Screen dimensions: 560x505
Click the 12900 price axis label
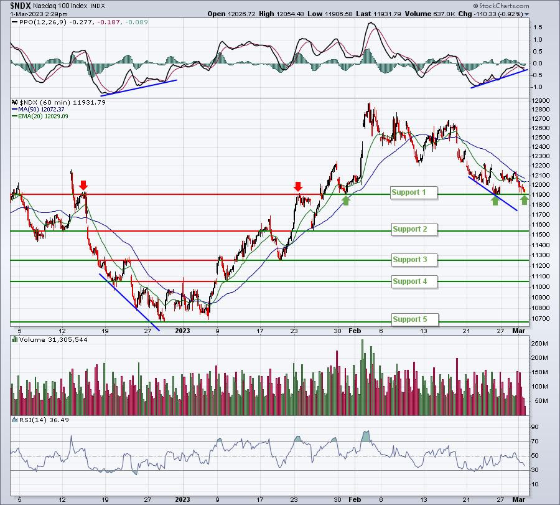tap(539, 100)
